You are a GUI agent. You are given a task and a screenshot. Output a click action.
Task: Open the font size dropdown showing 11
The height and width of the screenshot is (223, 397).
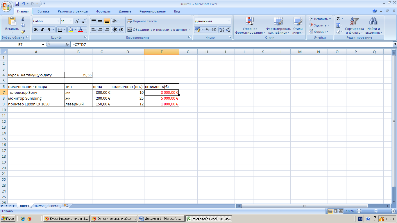click(x=71, y=21)
